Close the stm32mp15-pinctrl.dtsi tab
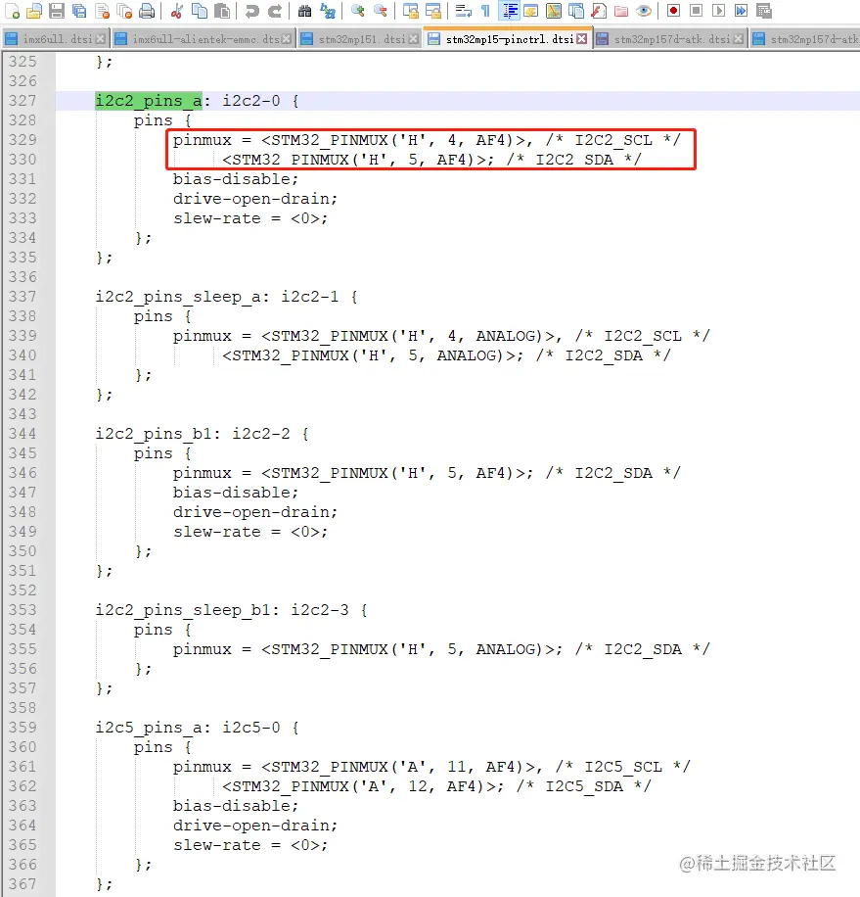860x897 pixels. pos(582,39)
